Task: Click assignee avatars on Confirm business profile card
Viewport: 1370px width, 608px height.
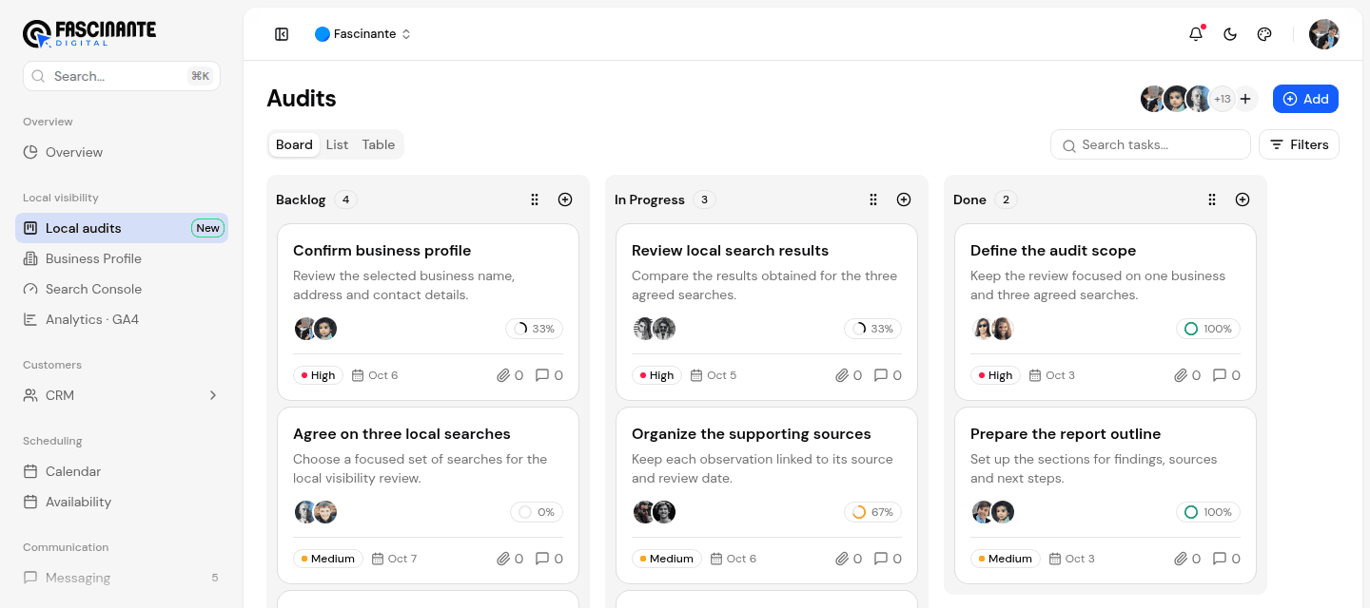Action: [316, 329]
